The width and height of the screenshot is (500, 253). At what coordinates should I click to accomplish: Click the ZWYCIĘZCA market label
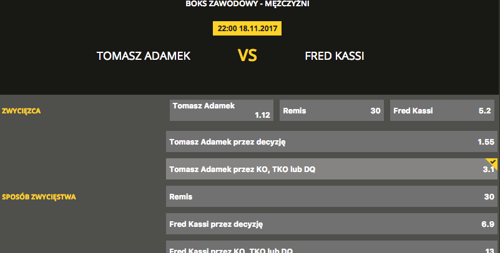(21, 111)
